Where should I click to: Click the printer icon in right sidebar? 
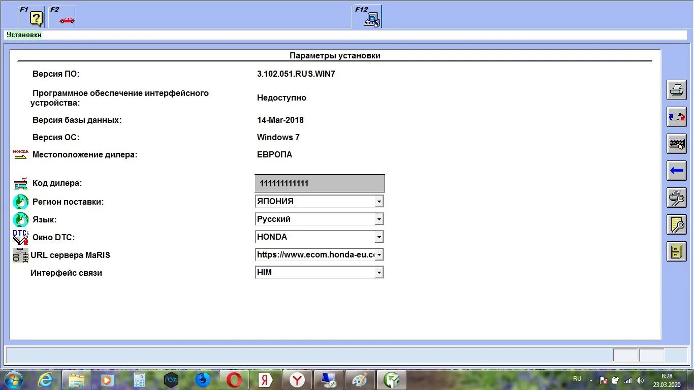(677, 90)
